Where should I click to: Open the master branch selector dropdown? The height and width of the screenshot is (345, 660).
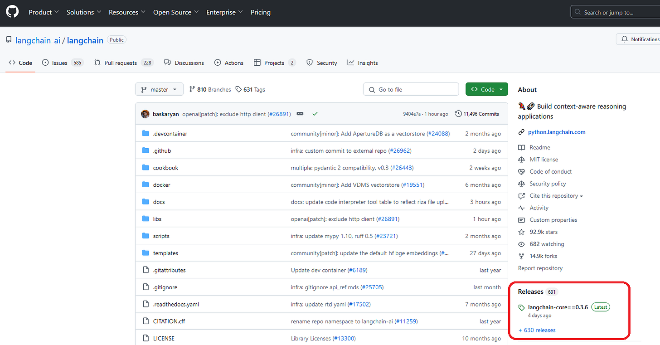click(x=159, y=89)
